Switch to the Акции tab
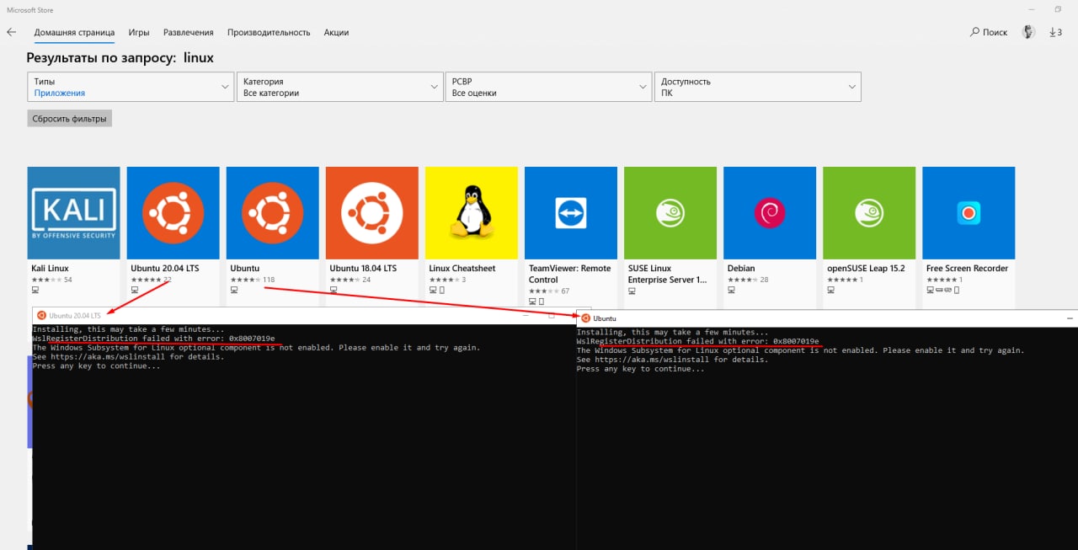Image resolution: width=1078 pixels, height=550 pixels. (336, 32)
